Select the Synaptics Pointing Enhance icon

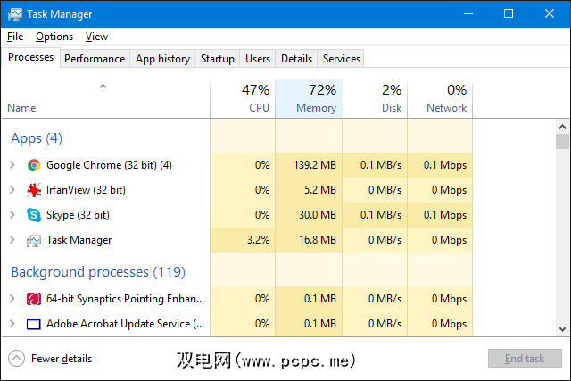[x=34, y=299]
